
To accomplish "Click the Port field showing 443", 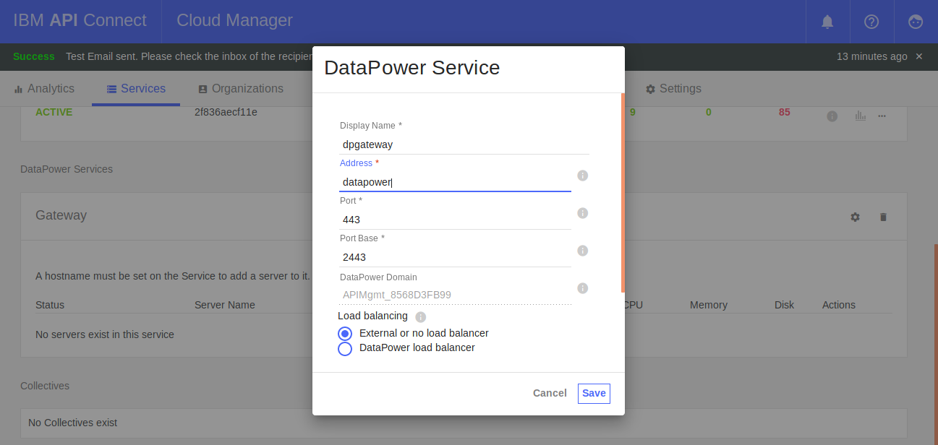I will pyautogui.click(x=455, y=220).
